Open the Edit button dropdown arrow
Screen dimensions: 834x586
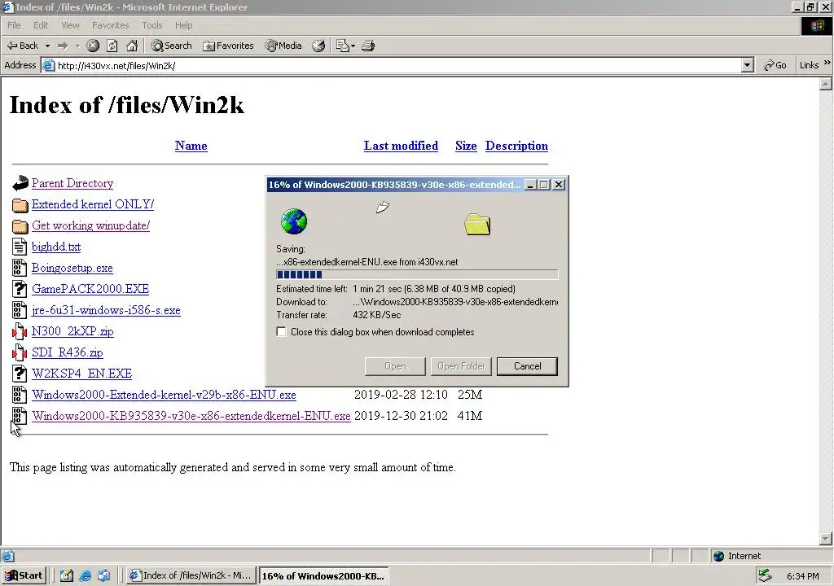point(353,46)
